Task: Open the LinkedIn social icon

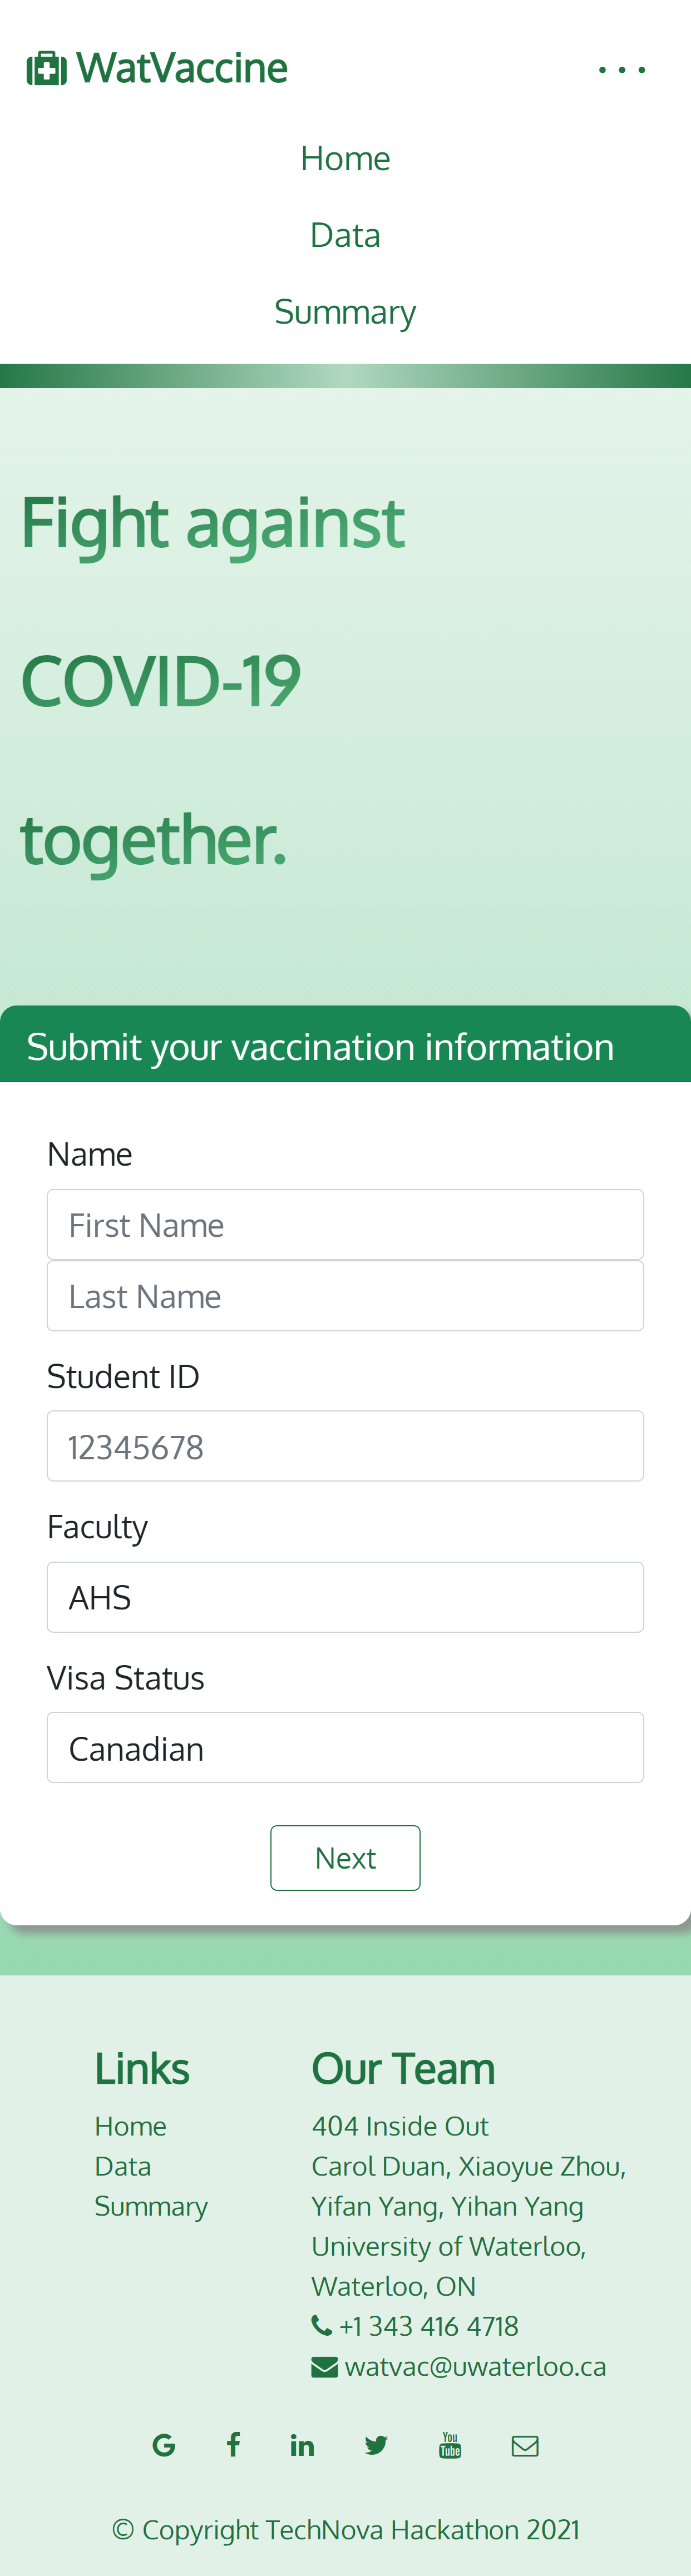Action: coord(302,2445)
